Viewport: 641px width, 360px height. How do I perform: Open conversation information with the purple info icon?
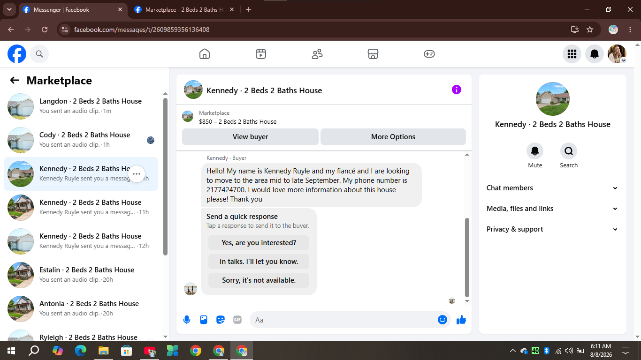(x=457, y=90)
